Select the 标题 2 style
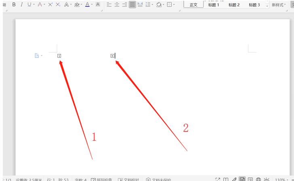 [x=234, y=5]
